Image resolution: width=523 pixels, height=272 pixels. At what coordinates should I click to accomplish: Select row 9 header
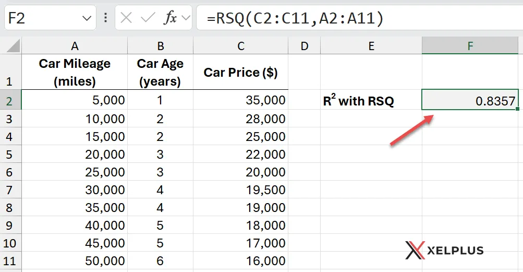10,225
